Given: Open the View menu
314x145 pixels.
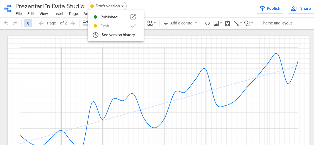Looking at the screenshot, I should [44, 14].
